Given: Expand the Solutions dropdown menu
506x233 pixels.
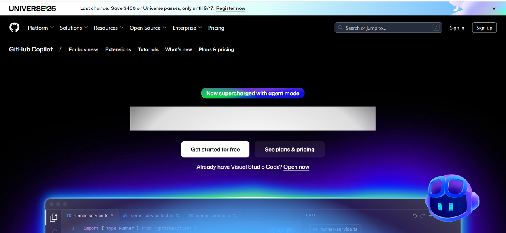Looking at the screenshot, I should pyautogui.click(x=74, y=28).
